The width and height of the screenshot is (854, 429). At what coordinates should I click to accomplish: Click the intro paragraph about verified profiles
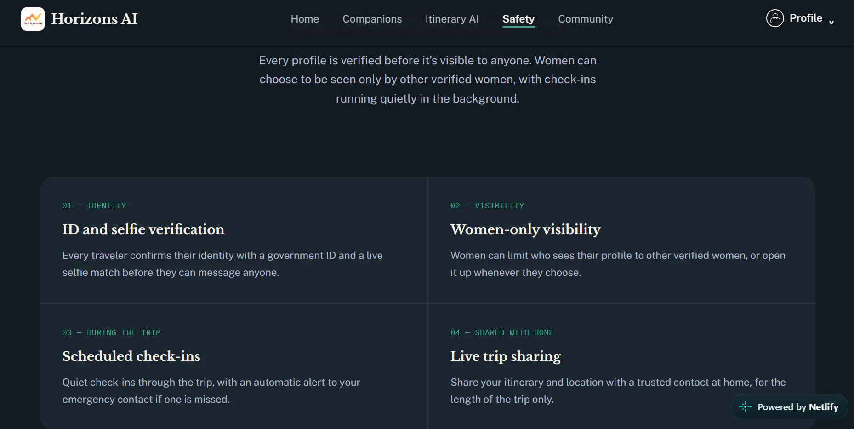(x=427, y=80)
